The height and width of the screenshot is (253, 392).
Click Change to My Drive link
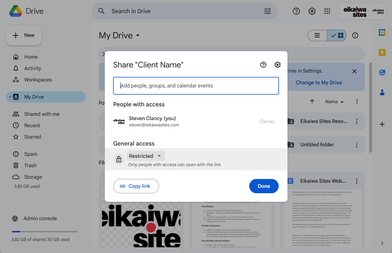[319, 83]
